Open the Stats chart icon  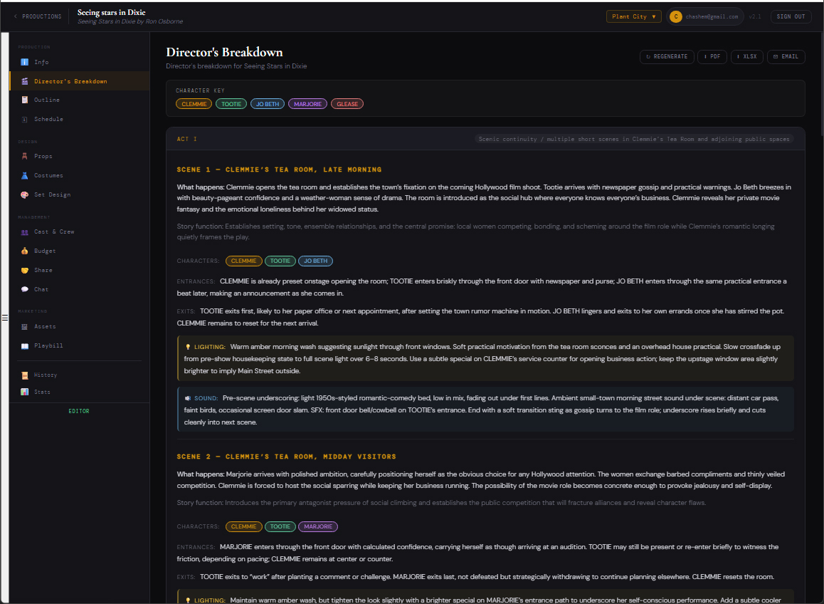[25, 392]
